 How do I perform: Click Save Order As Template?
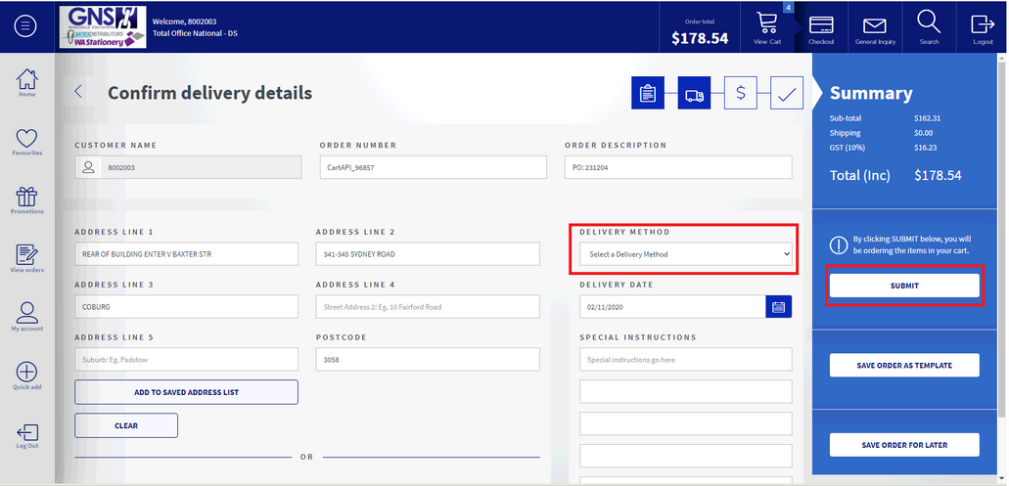904,365
